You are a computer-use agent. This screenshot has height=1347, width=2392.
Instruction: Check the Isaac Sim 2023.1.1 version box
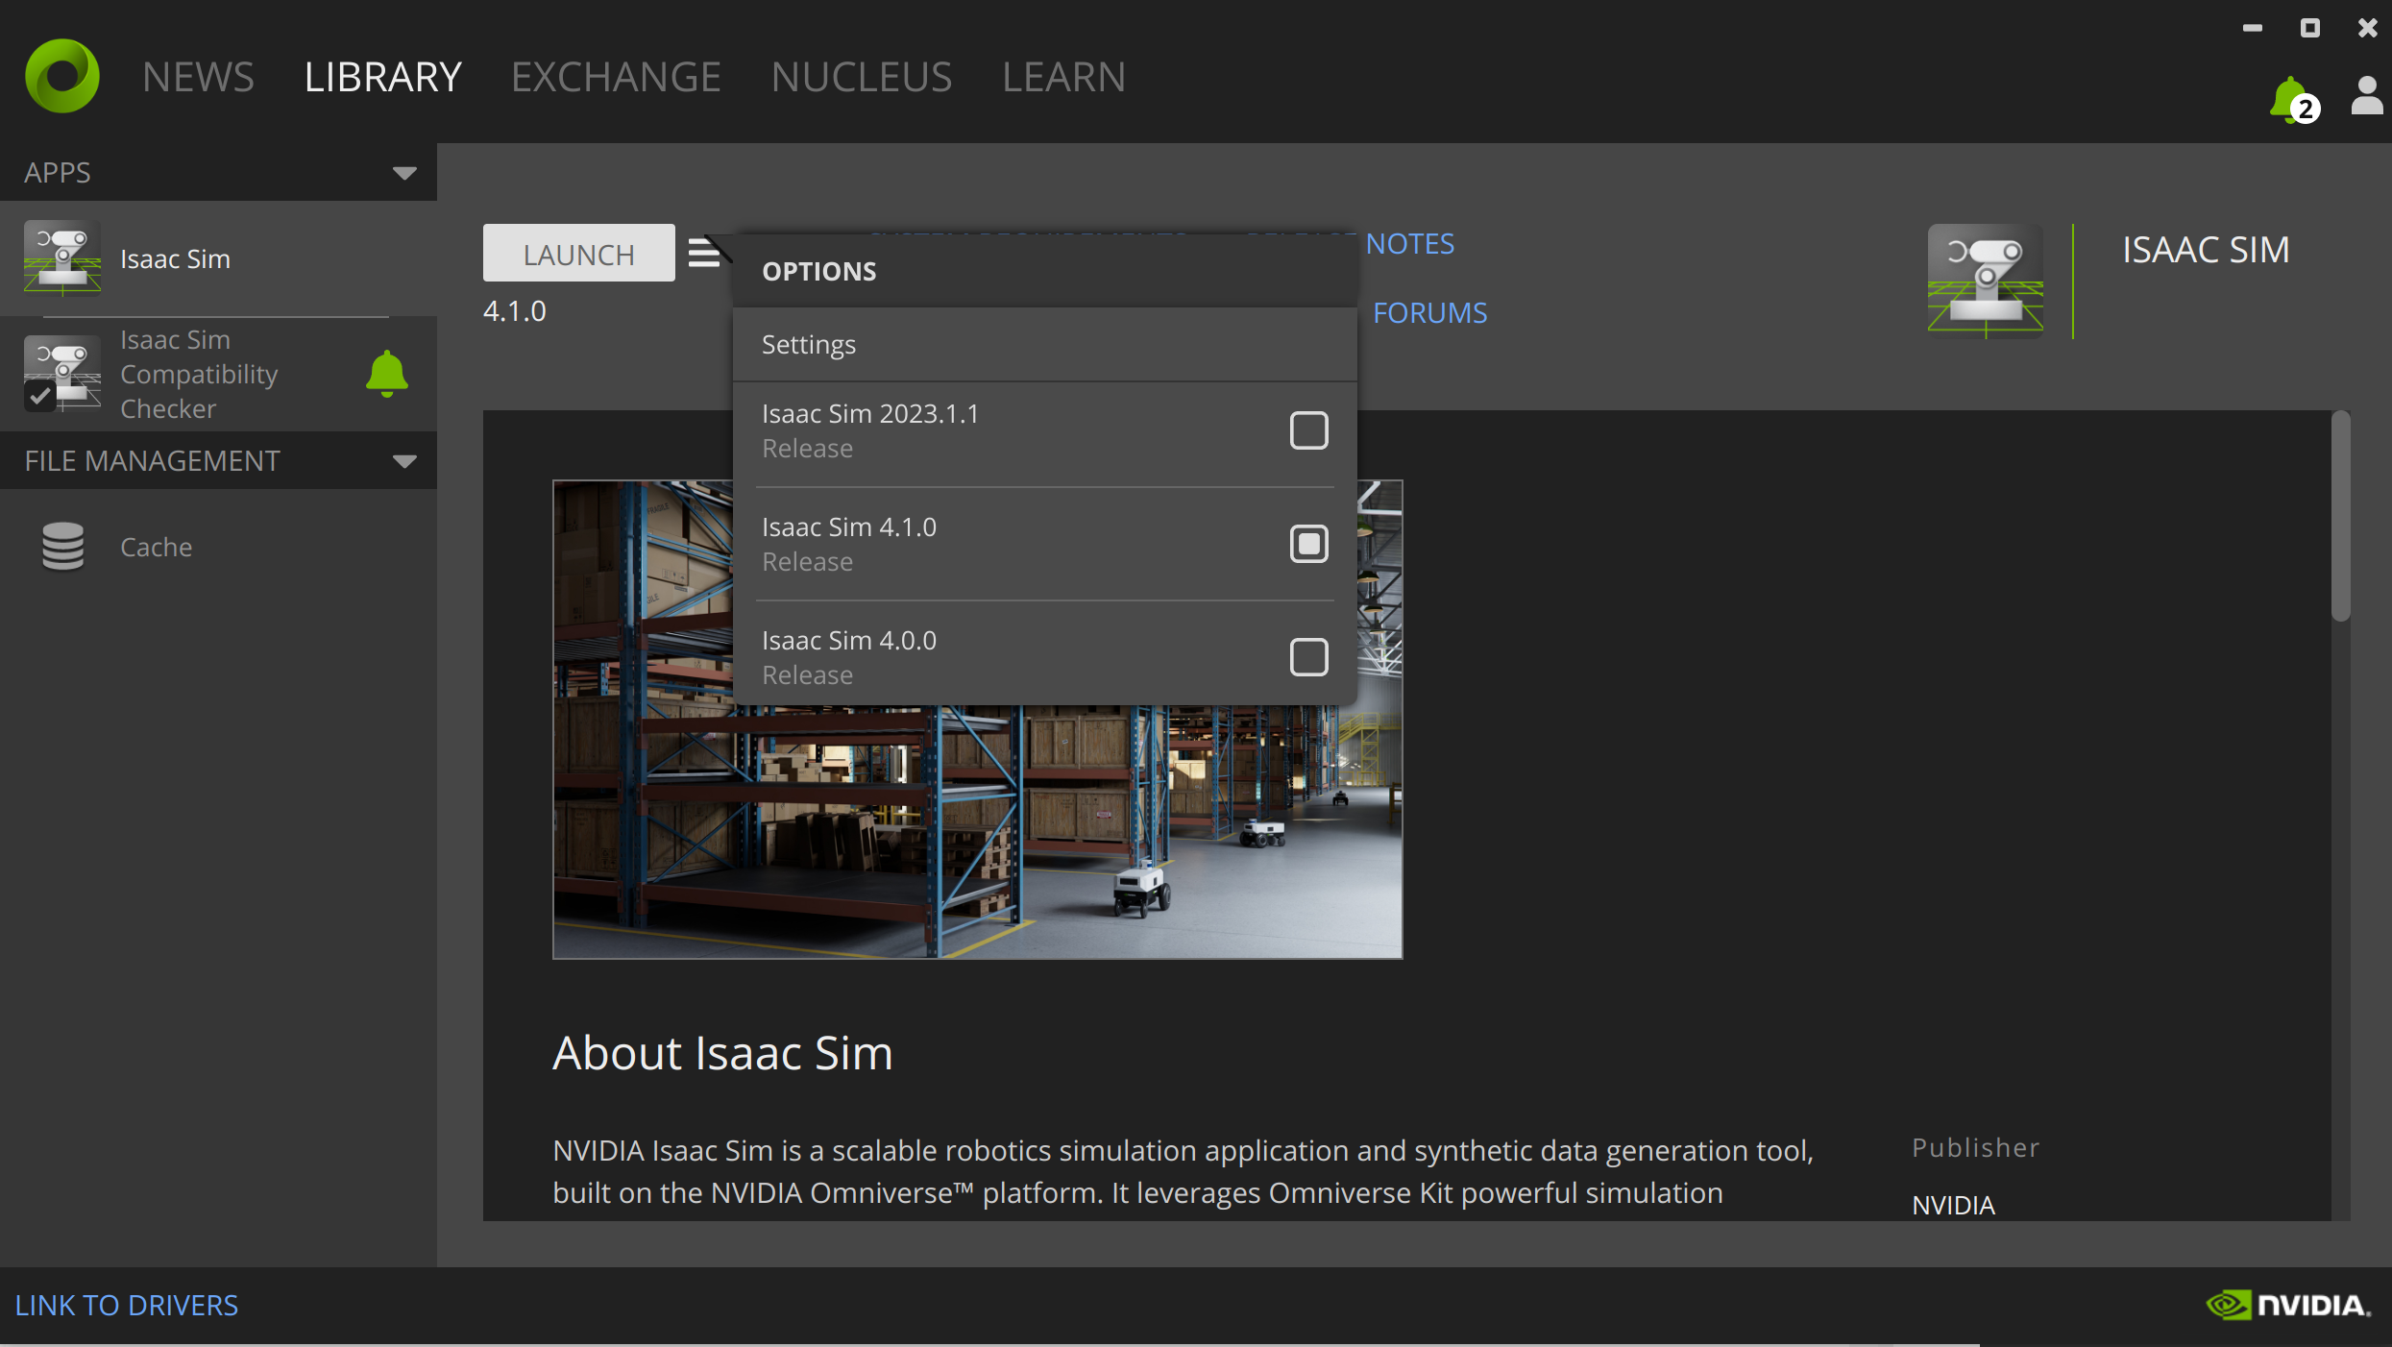(1308, 430)
